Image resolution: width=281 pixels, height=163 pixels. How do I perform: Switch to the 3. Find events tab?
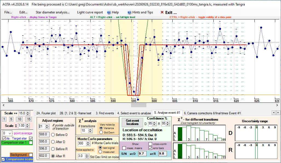point(105,113)
